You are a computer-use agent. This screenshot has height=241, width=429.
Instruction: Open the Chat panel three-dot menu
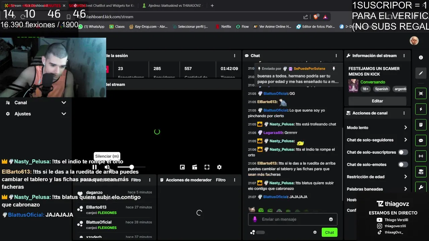pyautogui.click(x=336, y=56)
